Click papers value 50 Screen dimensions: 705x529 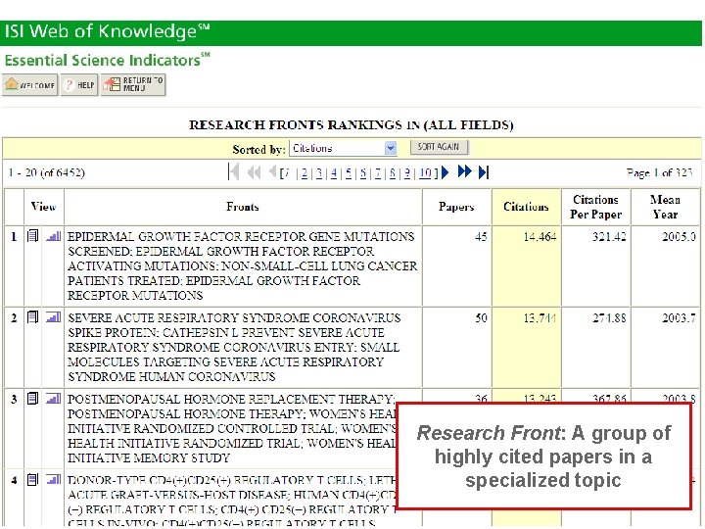[481, 318]
